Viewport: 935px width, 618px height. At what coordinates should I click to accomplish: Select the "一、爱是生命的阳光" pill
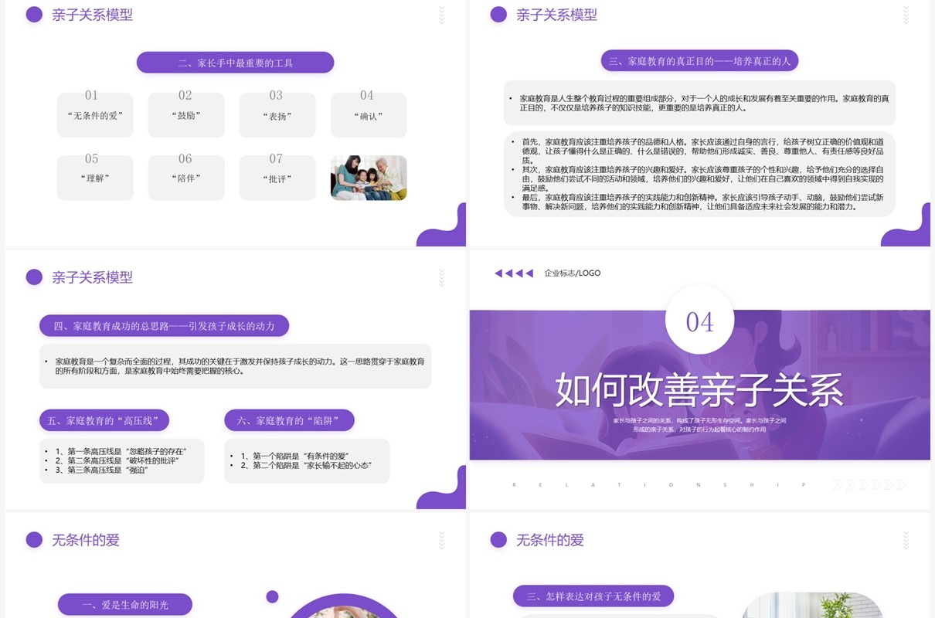(125, 605)
